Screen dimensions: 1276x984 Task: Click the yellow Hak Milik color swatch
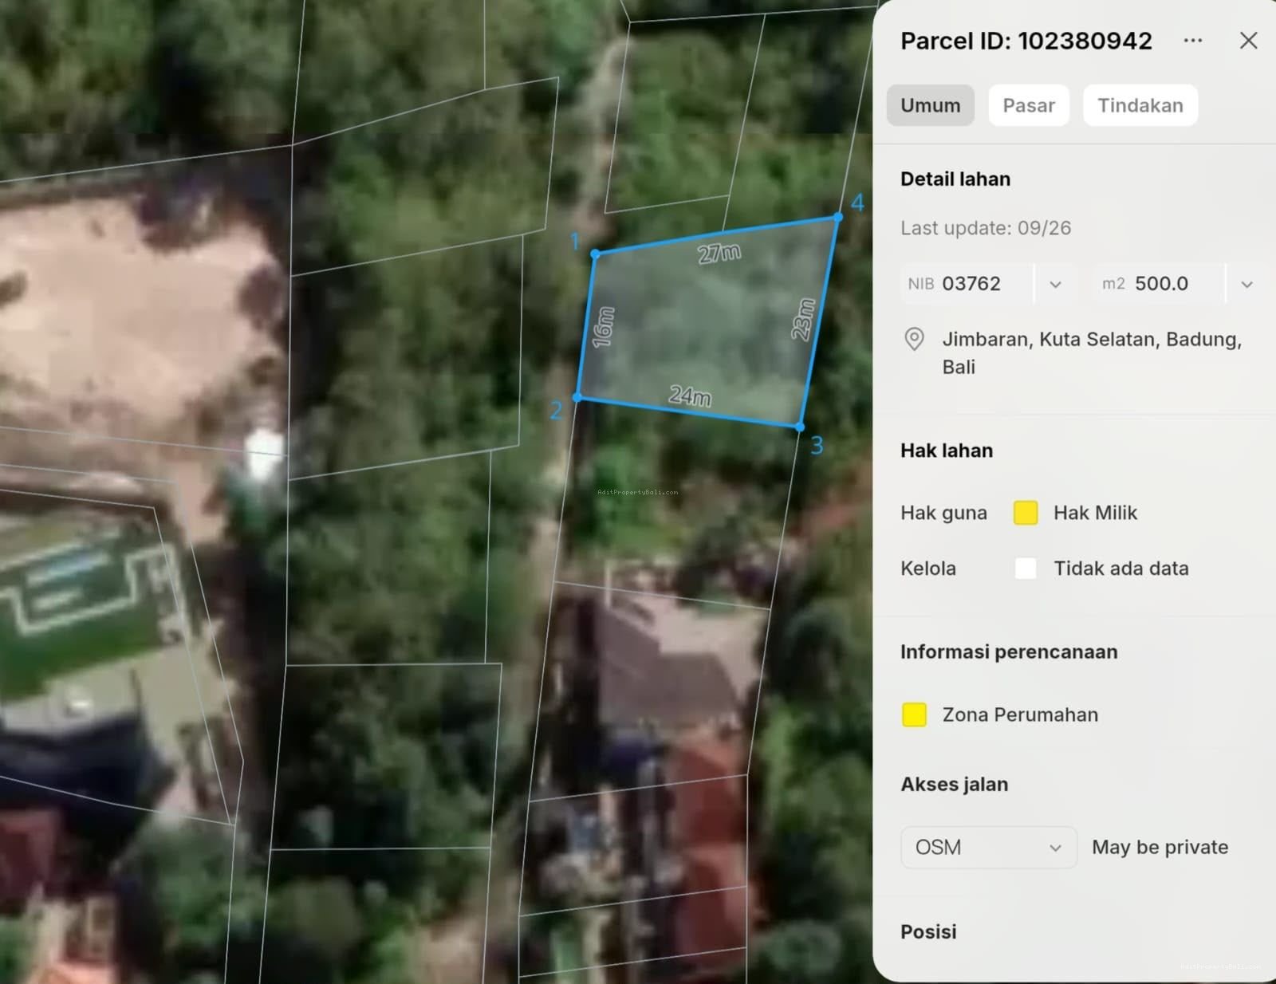1026,513
